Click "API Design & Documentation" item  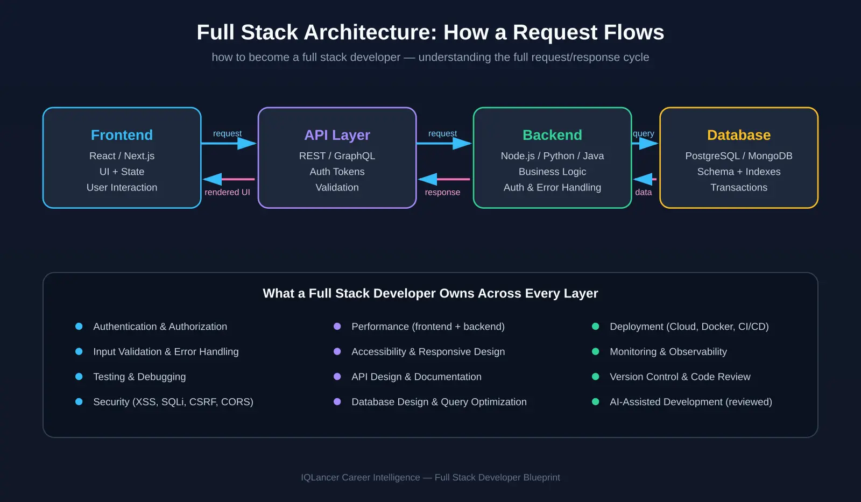tap(417, 377)
